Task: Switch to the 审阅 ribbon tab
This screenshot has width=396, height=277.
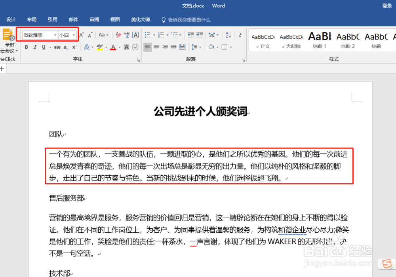Action: [x=94, y=19]
